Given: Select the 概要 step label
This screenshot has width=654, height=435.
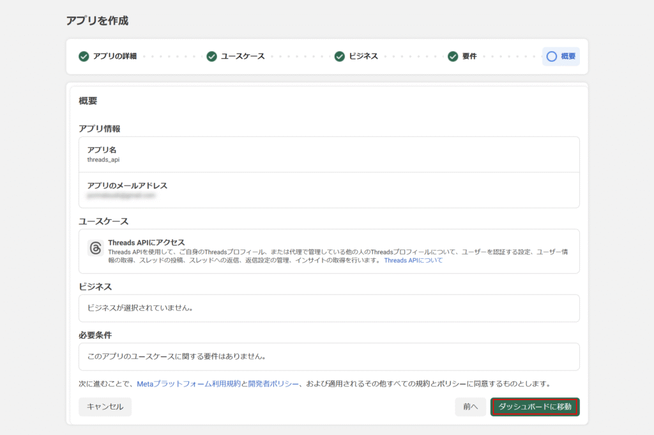Looking at the screenshot, I should click(568, 56).
